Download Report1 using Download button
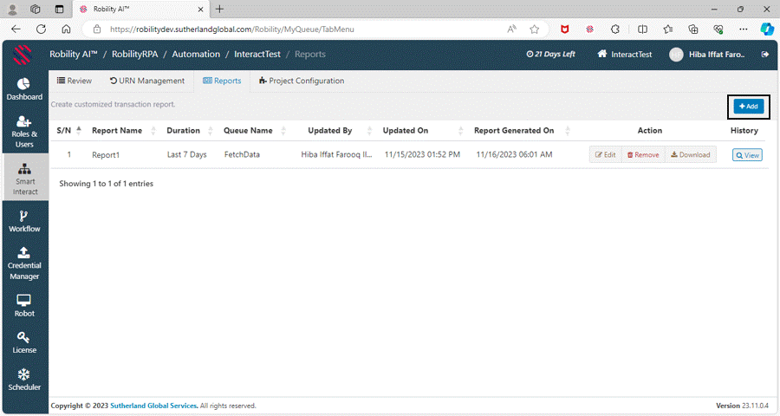780x416 pixels. click(691, 155)
